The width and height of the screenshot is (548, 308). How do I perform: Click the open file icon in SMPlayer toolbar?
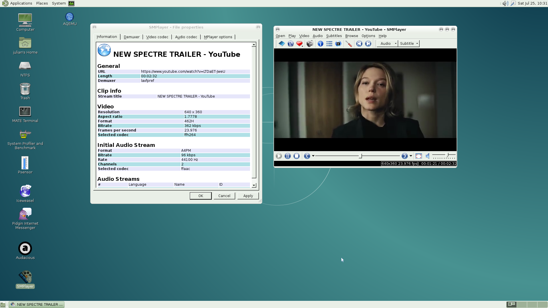pos(281,44)
